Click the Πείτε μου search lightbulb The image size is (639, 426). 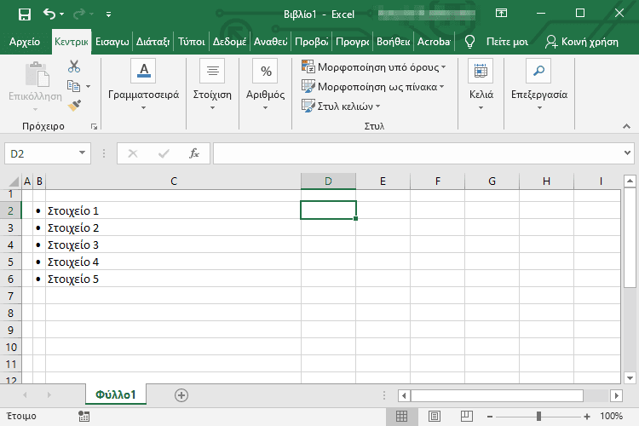click(469, 42)
